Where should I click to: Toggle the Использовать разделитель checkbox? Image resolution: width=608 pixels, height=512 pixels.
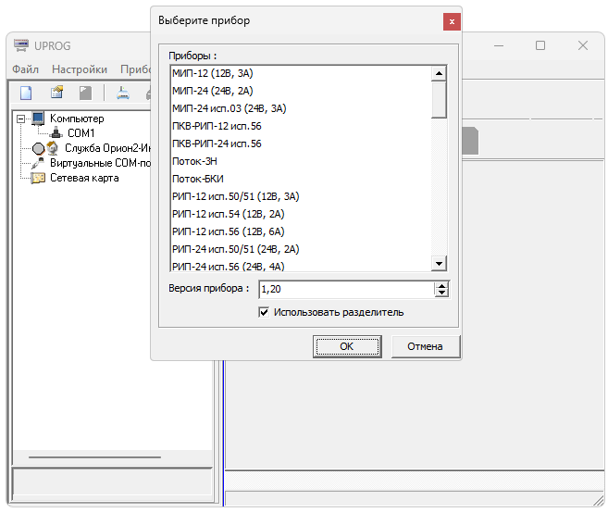click(264, 312)
